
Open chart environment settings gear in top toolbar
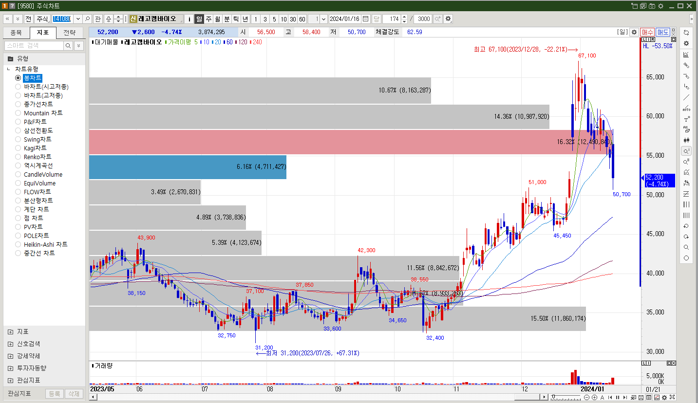tap(448, 19)
